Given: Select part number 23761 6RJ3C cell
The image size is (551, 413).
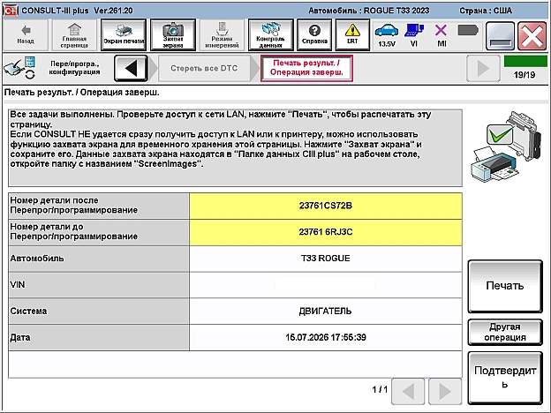Looking at the screenshot, I should (x=326, y=232).
